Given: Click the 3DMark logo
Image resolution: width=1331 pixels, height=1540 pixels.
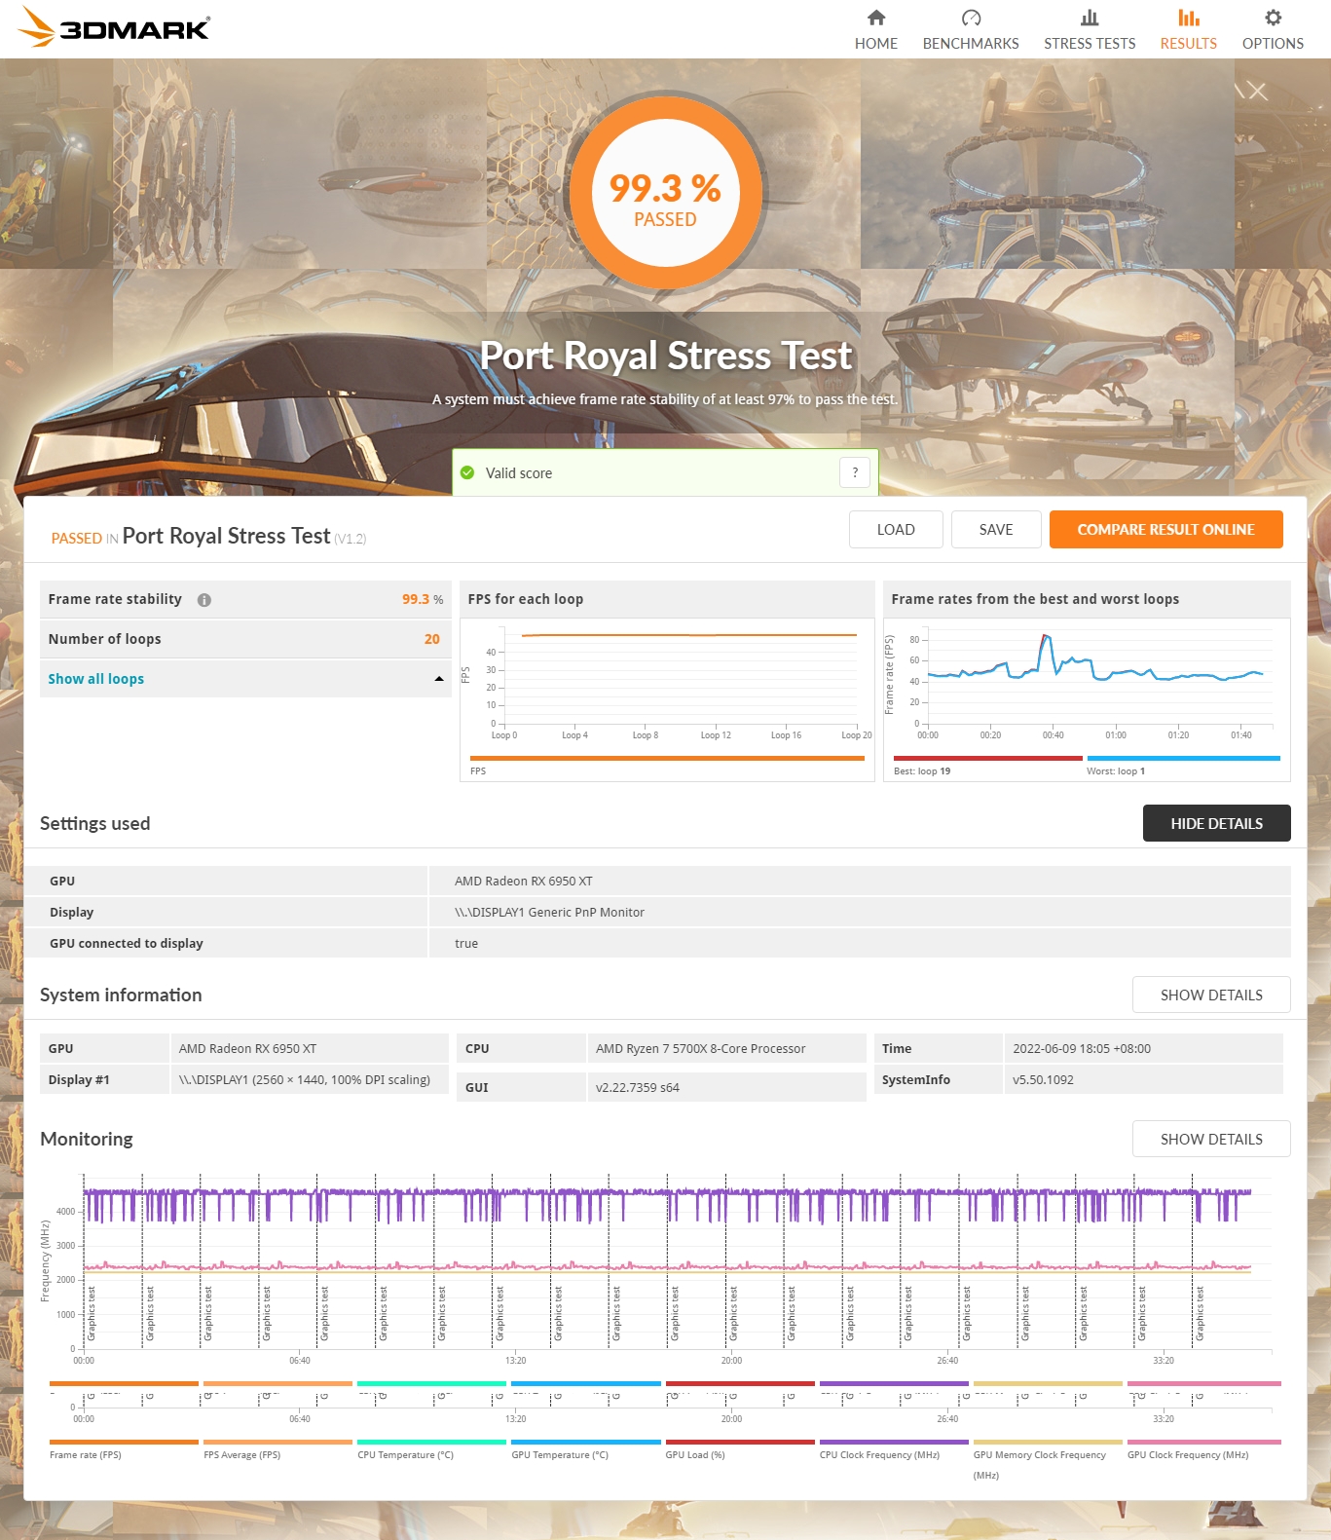Looking at the screenshot, I should point(115,27).
